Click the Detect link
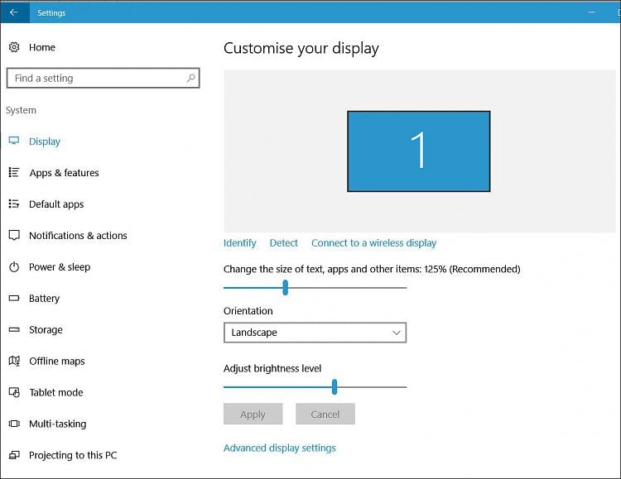This screenshot has height=479, width=621. click(x=283, y=242)
